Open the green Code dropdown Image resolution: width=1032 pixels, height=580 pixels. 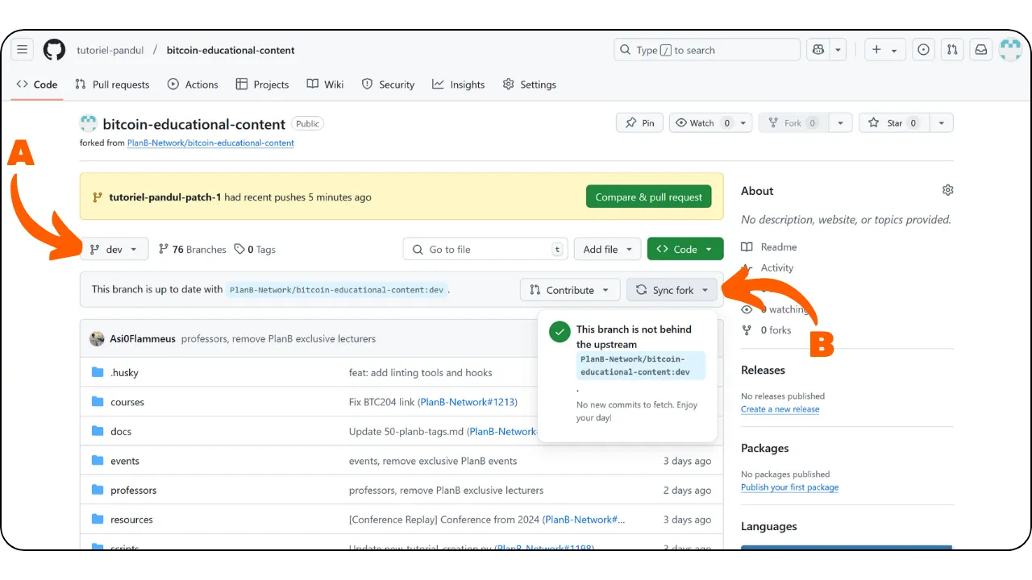[685, 250]
